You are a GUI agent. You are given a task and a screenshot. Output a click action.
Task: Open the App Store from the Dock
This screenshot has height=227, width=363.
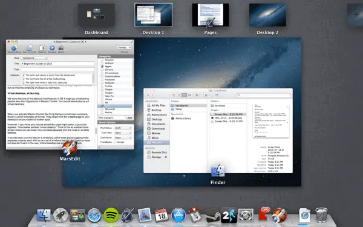178,215
